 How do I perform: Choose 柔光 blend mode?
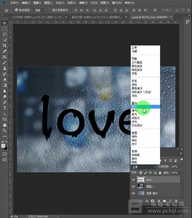(145, 107)
